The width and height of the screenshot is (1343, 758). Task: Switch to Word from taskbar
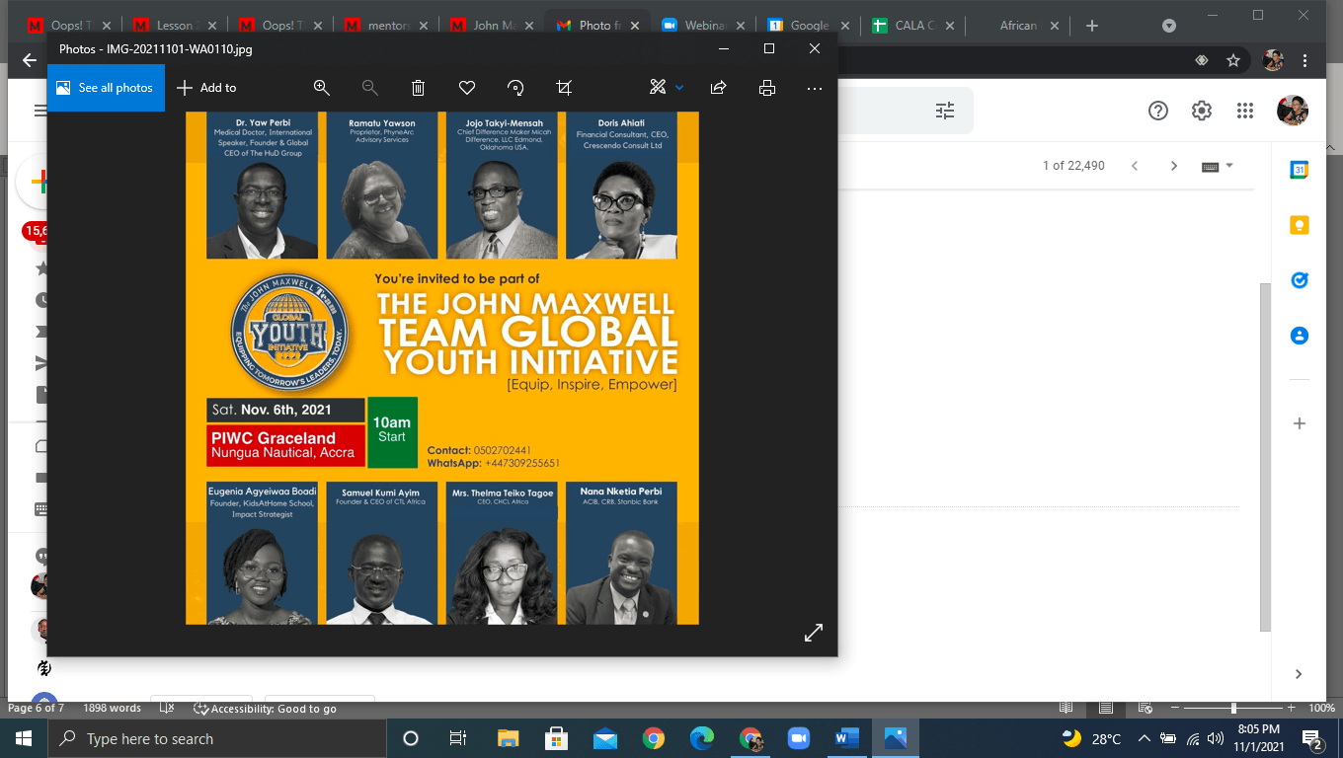click(846, 738)
